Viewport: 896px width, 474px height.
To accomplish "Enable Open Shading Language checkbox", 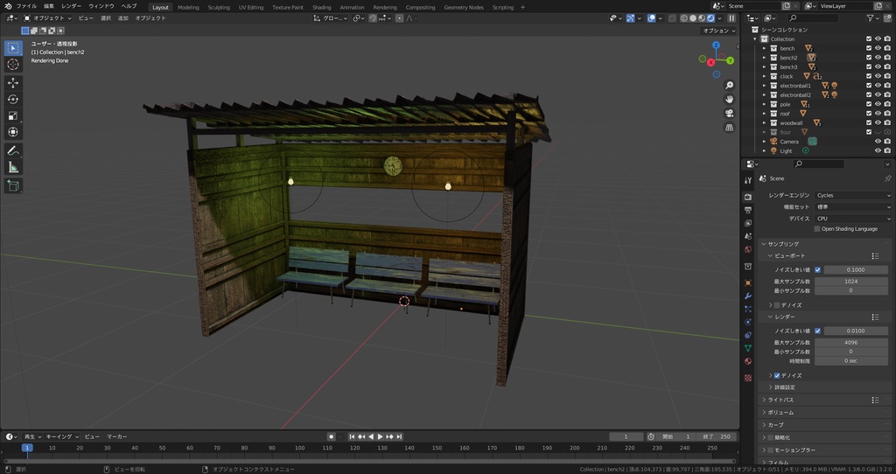I will (x=817, y=229).
